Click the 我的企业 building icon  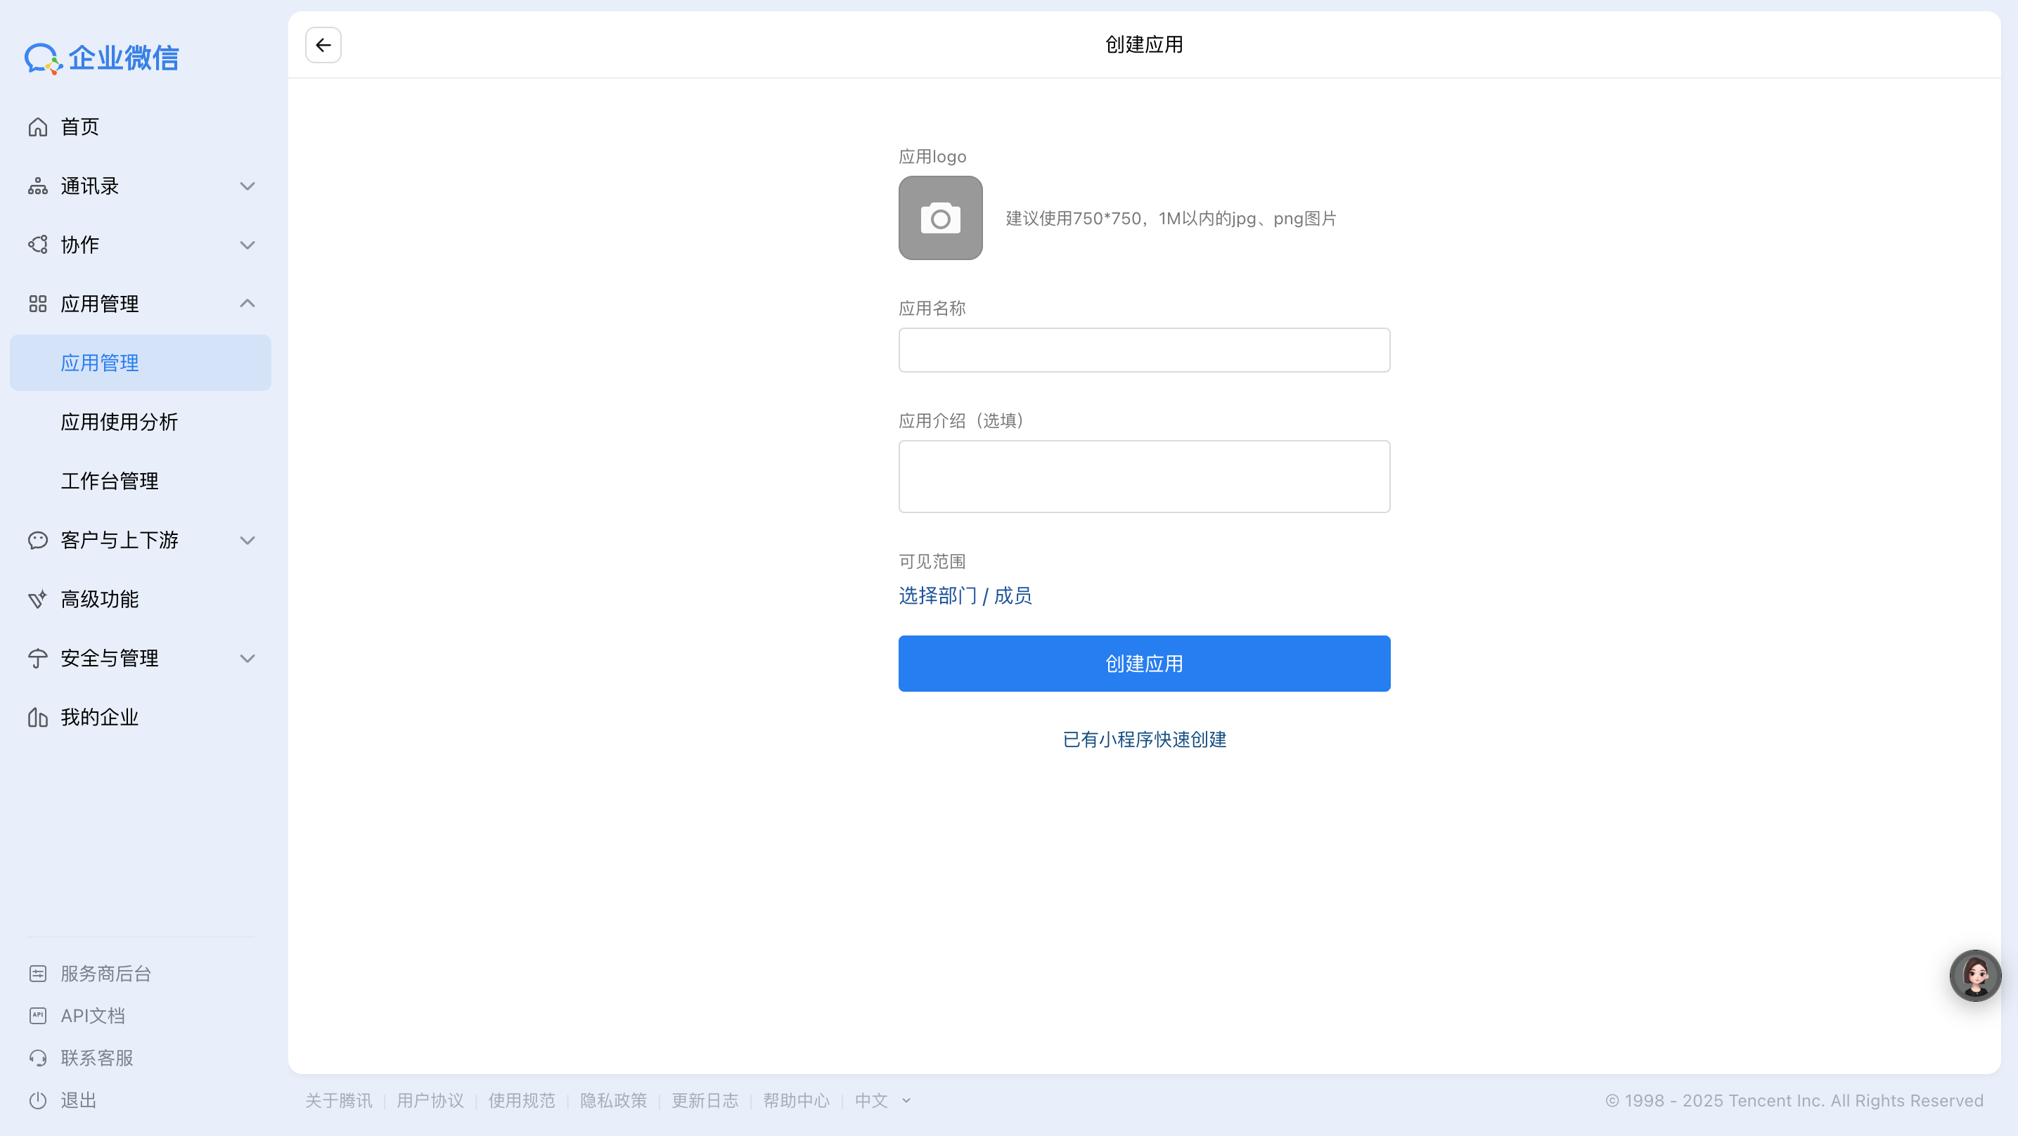click(37, 718)
